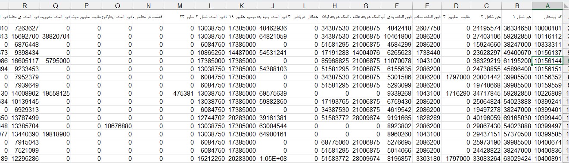Viewport: 569px width, 163px height.
Task: Click column E header letter
Action: tap(426, 6)
